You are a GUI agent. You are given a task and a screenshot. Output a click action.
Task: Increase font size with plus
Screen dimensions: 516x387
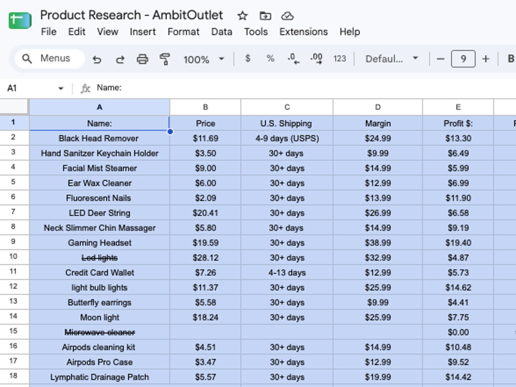(x=485, y=59)
